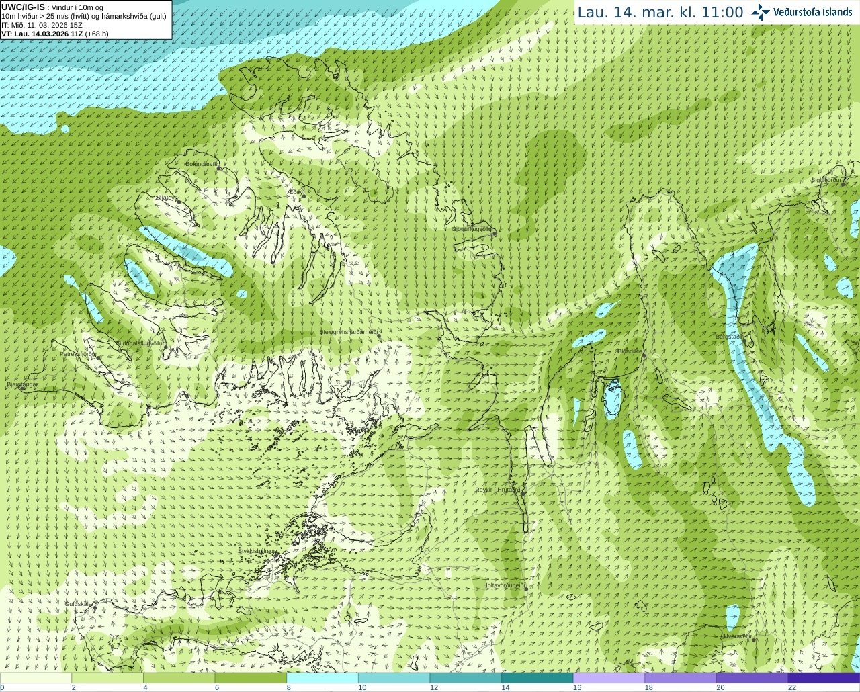The image size is (860, 692).
Task: Select the 12–14 m/s teal legend swatch
Action: point(466,678)
